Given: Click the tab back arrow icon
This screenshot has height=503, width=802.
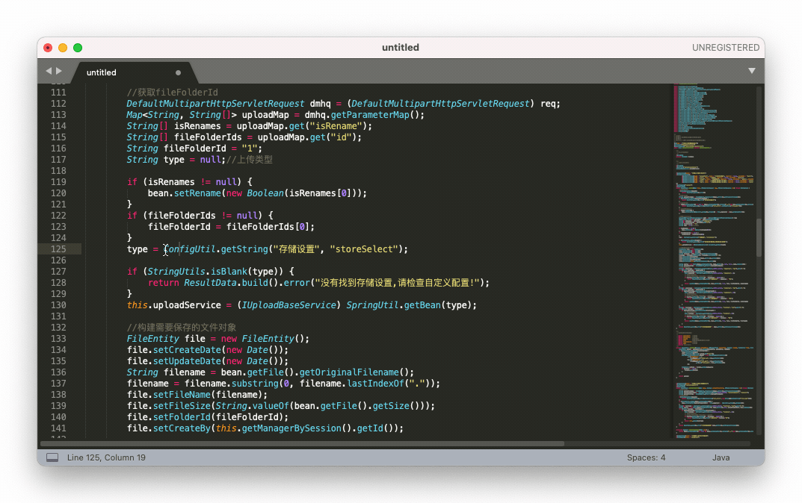Looking at the screenshot, I should tap(49, 71).
